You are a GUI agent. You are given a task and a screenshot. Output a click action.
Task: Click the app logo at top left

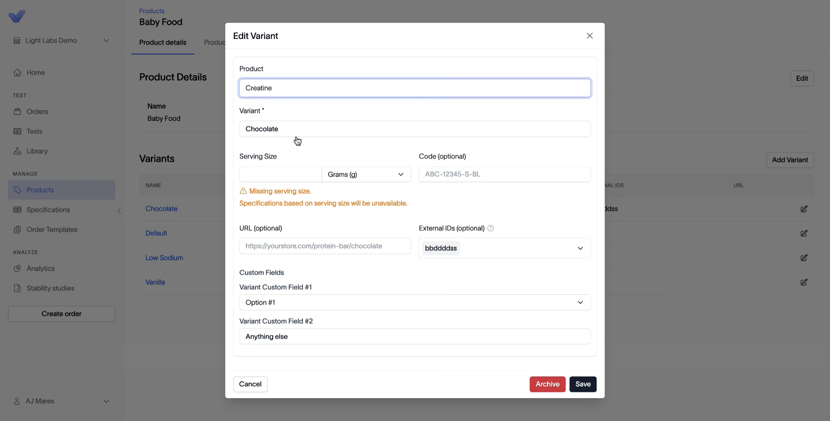tap(17, 16)
